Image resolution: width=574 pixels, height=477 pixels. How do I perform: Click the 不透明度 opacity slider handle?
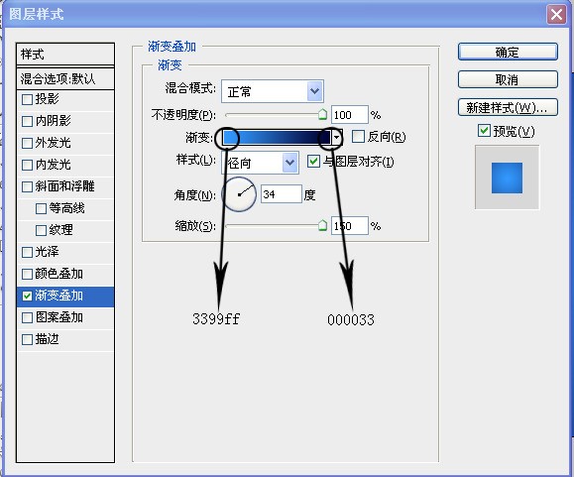pos(322,114)
